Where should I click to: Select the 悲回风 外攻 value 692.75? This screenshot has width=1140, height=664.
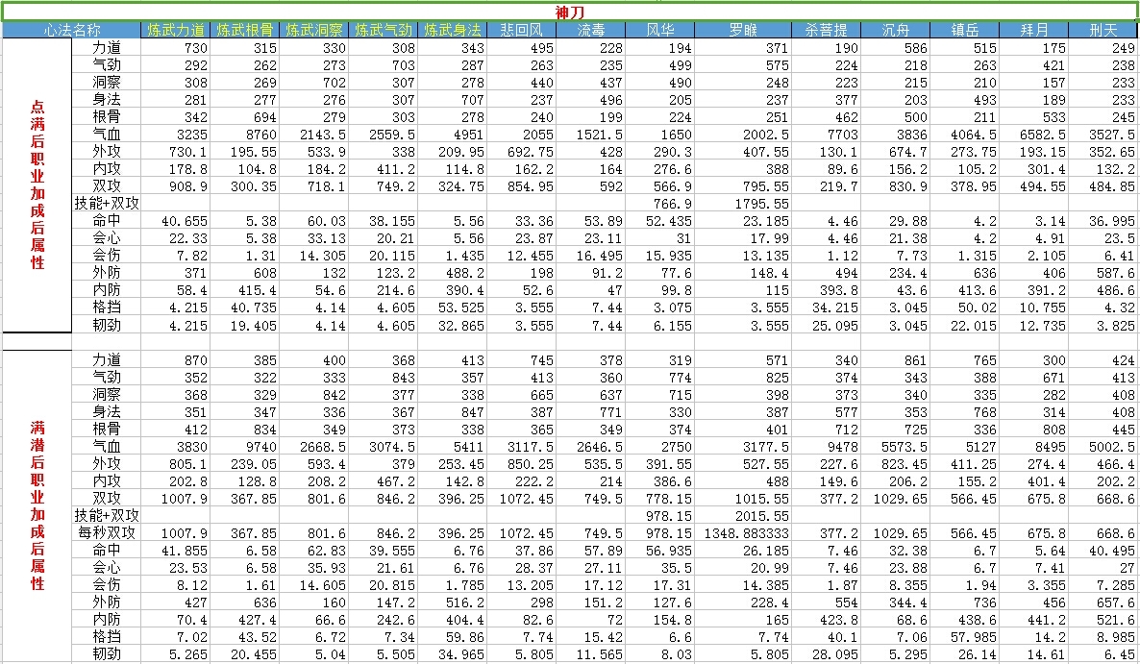(521, 152)
